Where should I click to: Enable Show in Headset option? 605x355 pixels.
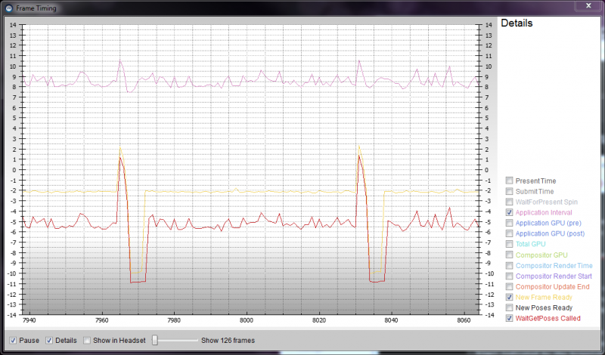pyautogui.click(x=88, y=341)
